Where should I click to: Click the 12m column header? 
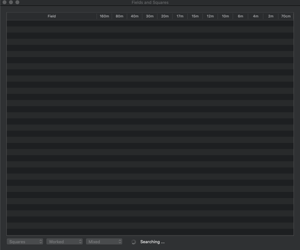[210, 16]
